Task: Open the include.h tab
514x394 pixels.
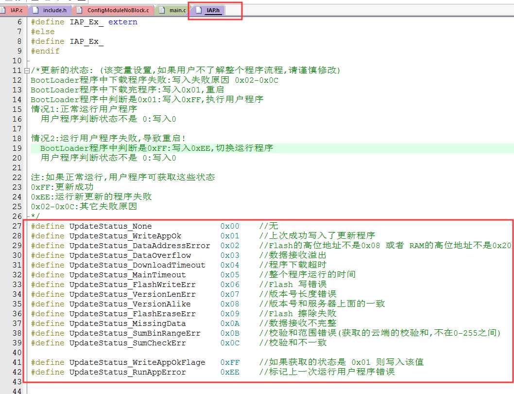Action: 51,10
